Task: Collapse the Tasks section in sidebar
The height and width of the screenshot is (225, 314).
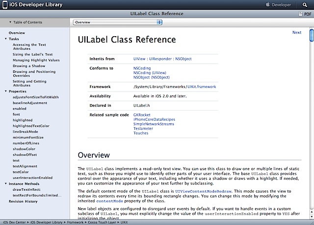Action: (x=6, y=39)
